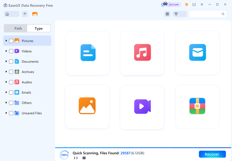This screenshot has width=232, height=161.
Task: Select the Documents label in tree
Action: (30, 62)
